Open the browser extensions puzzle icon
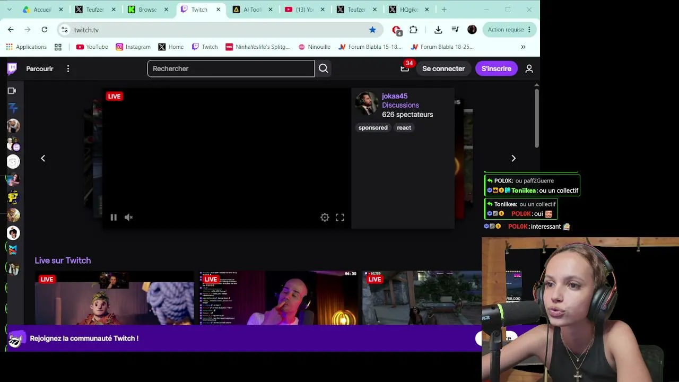Image resolution: width=679 pixels, height=382 pixels. pyautogui.click(x=413, y=30)
